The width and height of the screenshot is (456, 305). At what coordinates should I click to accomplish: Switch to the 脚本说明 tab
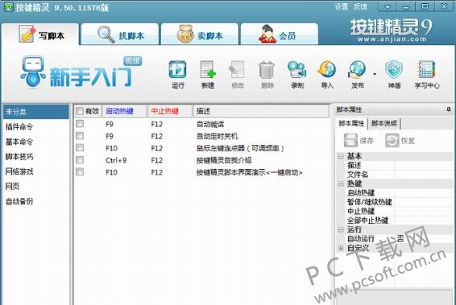click(383, 123)
